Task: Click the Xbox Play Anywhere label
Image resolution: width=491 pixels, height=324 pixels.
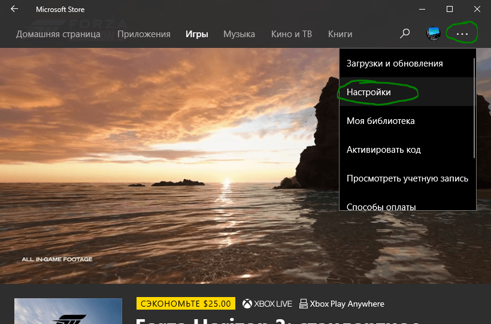Action: coord(342,304)
